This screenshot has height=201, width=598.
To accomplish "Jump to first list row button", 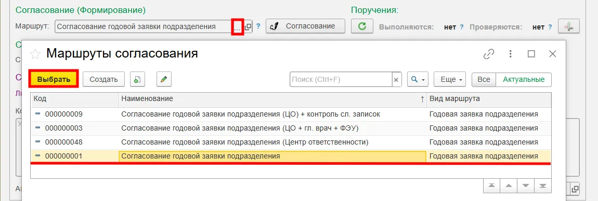I will [491, 186].
